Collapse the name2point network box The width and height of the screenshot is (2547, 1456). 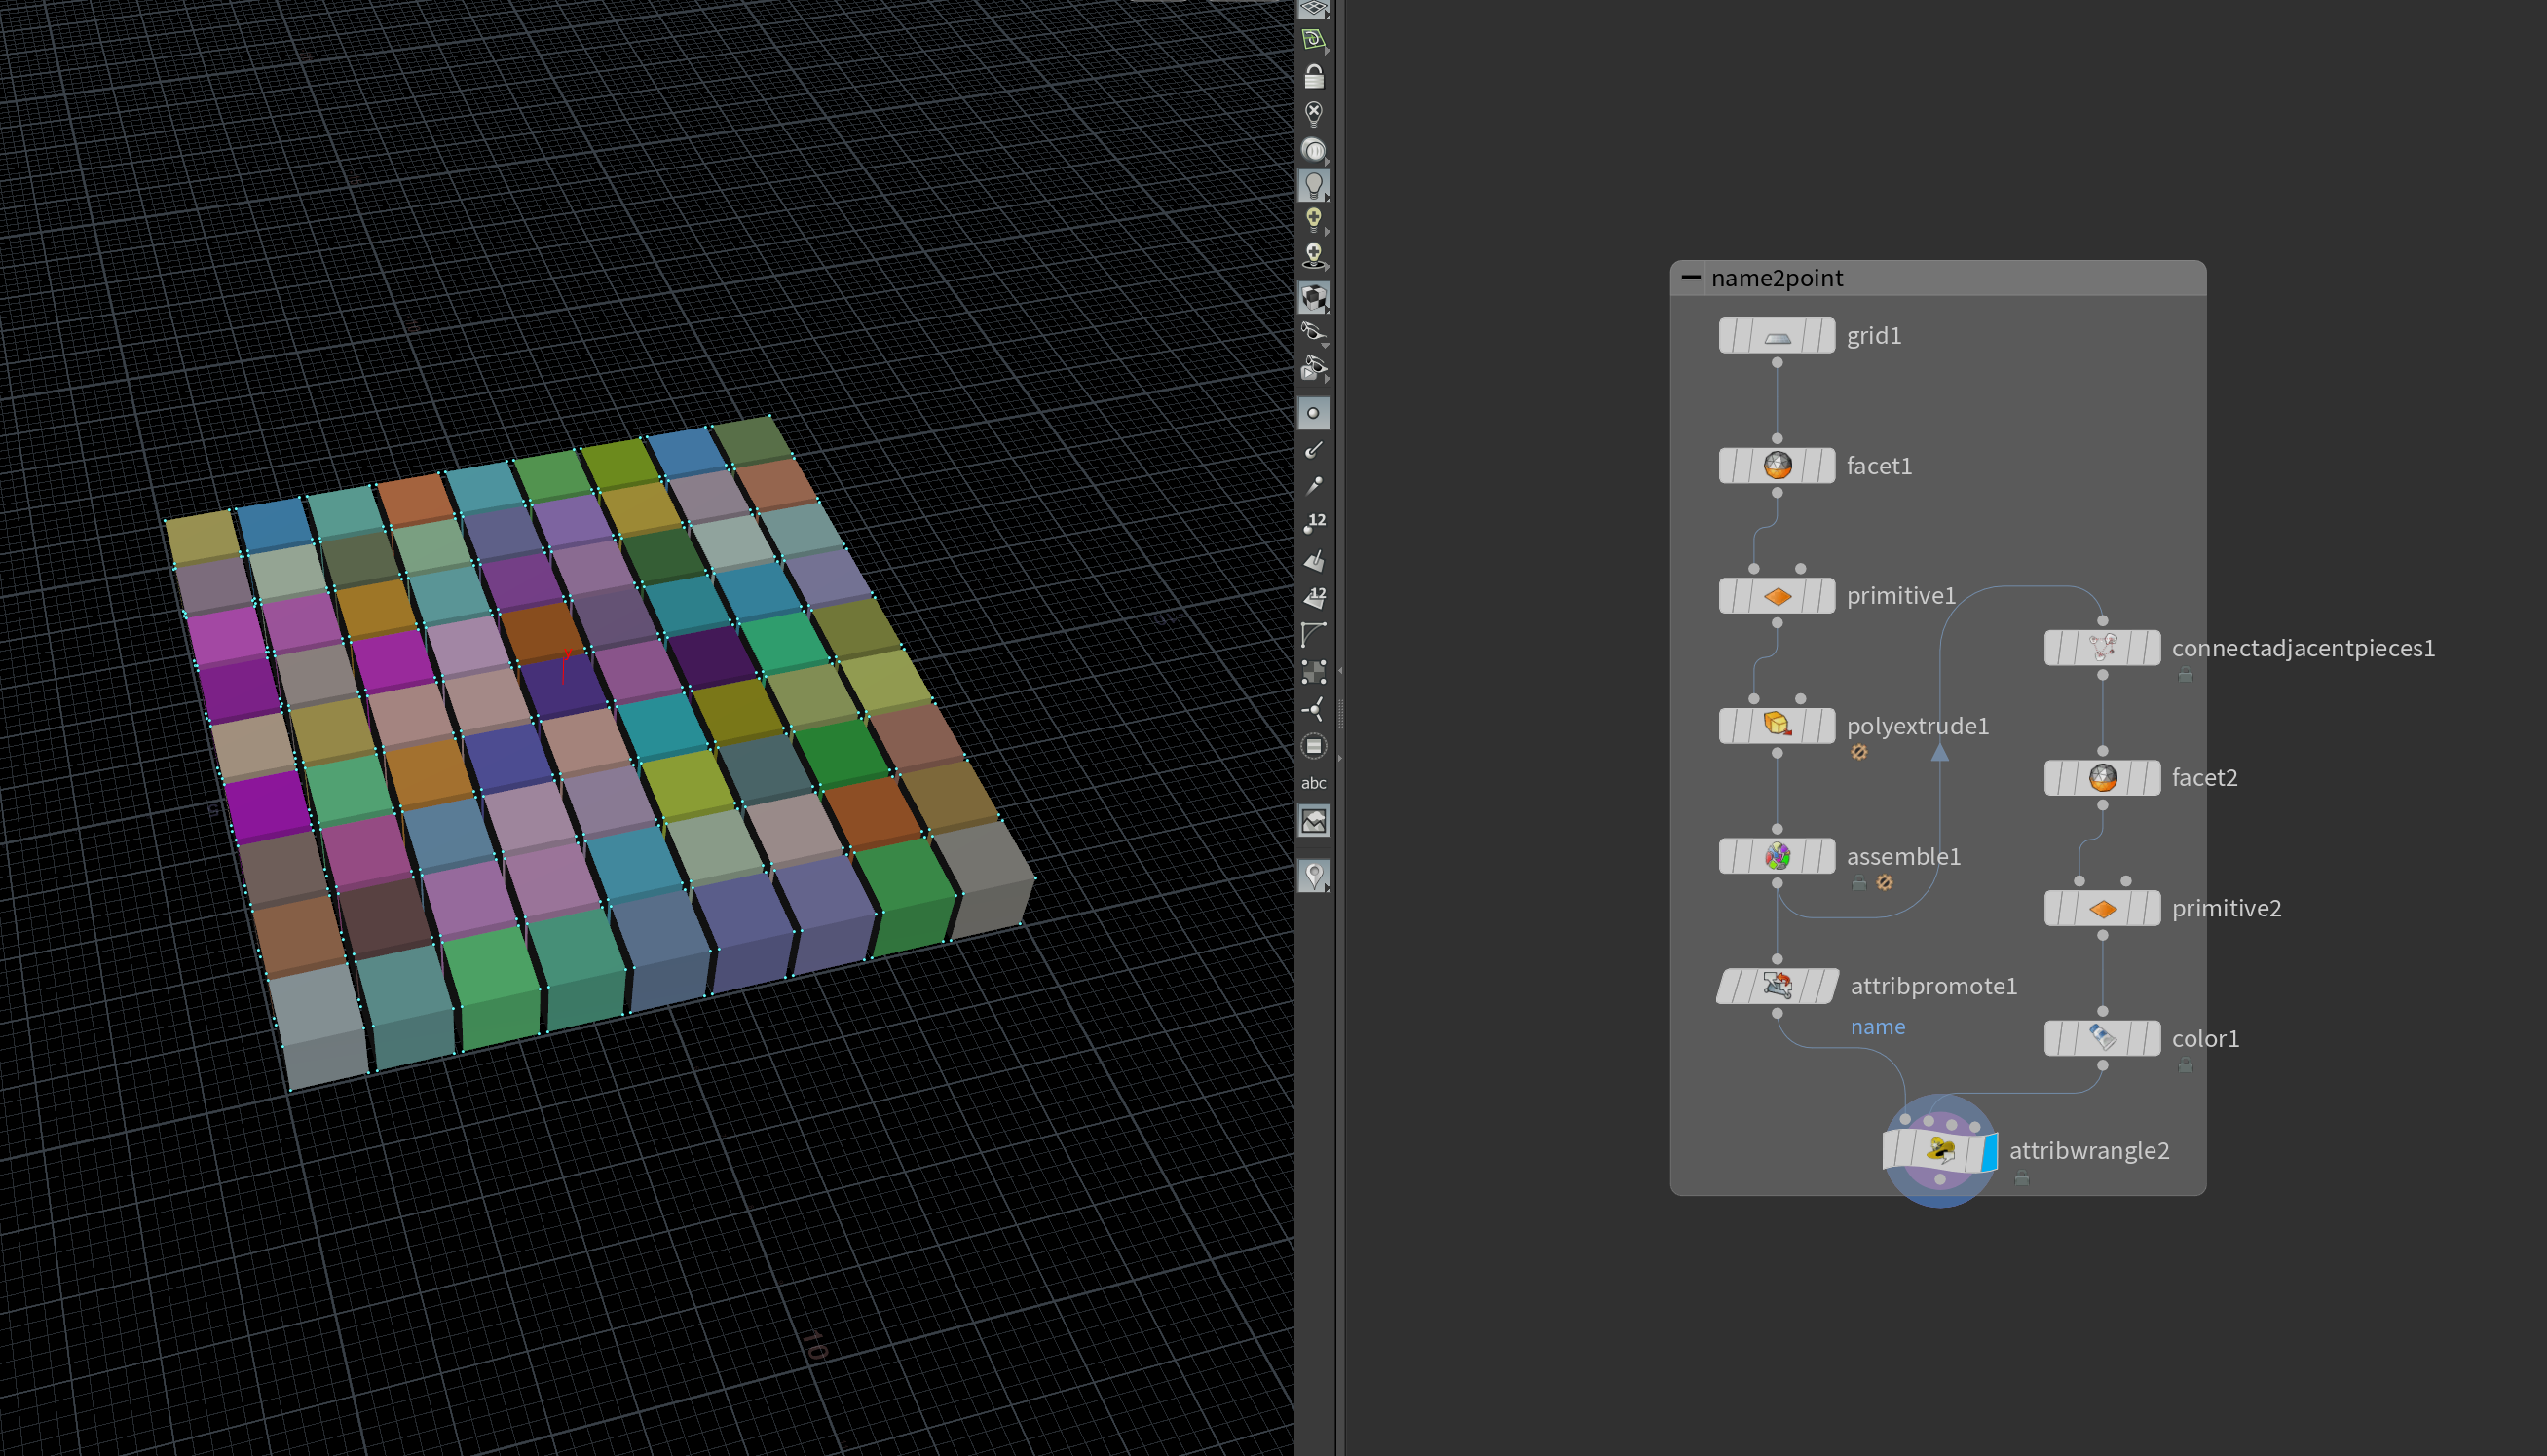(x=1690, y=278)
